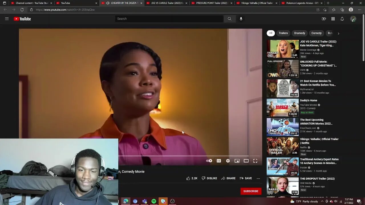This screenshot has width=365, height=205.
Task: Go to YouTube home via the logo
Action: pyautogui.click(x=22, y=19)
